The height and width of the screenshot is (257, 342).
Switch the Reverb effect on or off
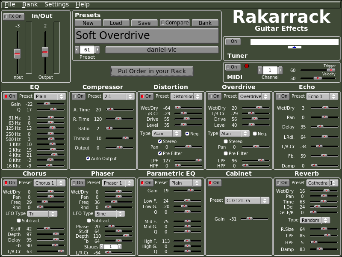click(282, 183)
